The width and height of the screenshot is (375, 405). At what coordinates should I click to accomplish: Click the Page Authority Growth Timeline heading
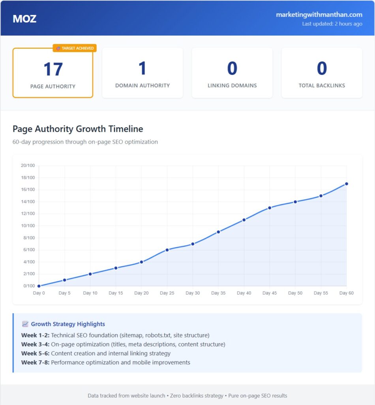click(78, 129)
